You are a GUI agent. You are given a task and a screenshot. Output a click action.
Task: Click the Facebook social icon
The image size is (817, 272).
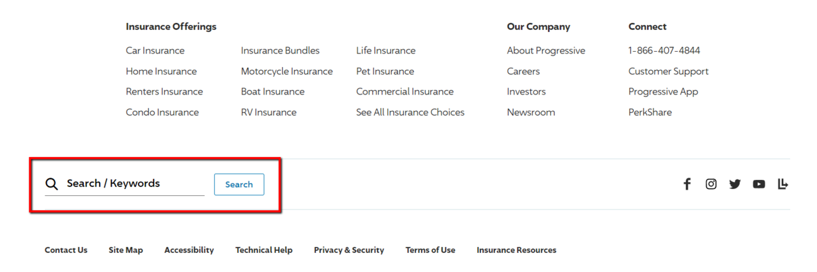687,184
